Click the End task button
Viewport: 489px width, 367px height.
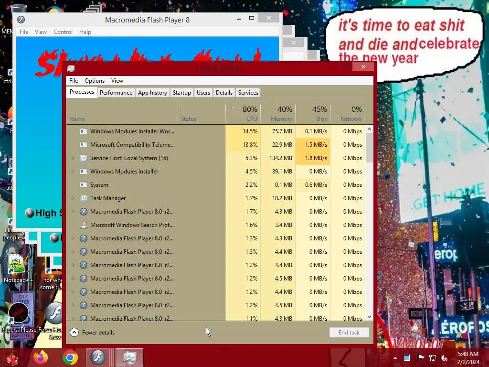(x=349, y=333)
